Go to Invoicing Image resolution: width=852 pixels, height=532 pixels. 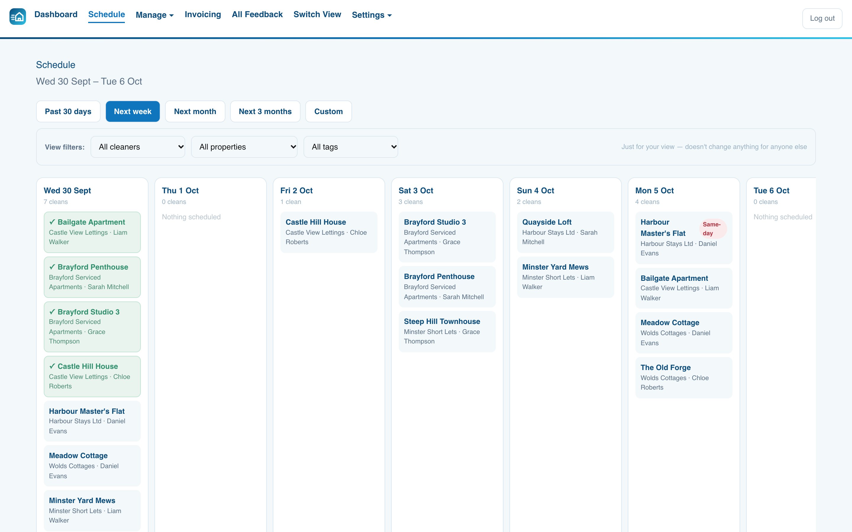coord(203,14)
